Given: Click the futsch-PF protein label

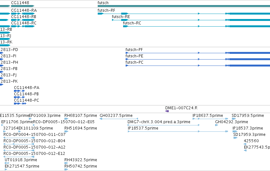Looking at the screenshot, I should point(134,50).
